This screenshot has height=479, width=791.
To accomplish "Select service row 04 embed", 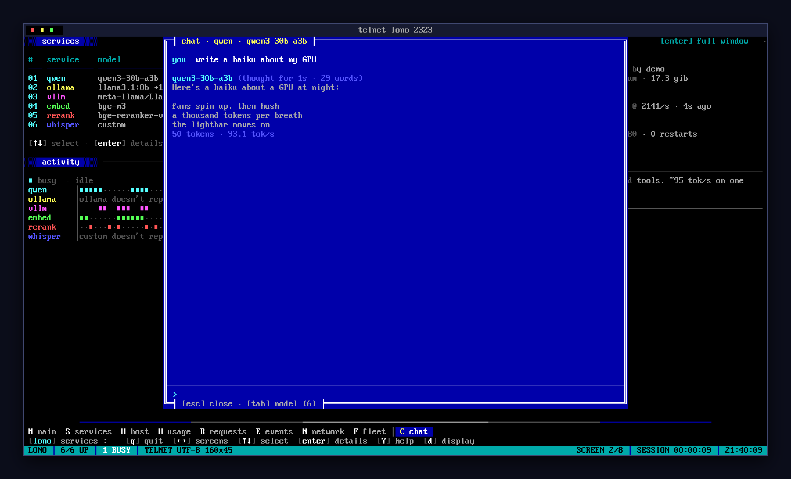I will click(95, 106).
